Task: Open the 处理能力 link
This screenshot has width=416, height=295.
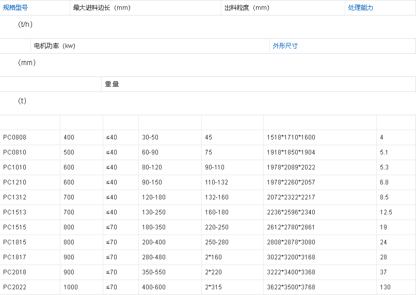Action: pos(360,8)
